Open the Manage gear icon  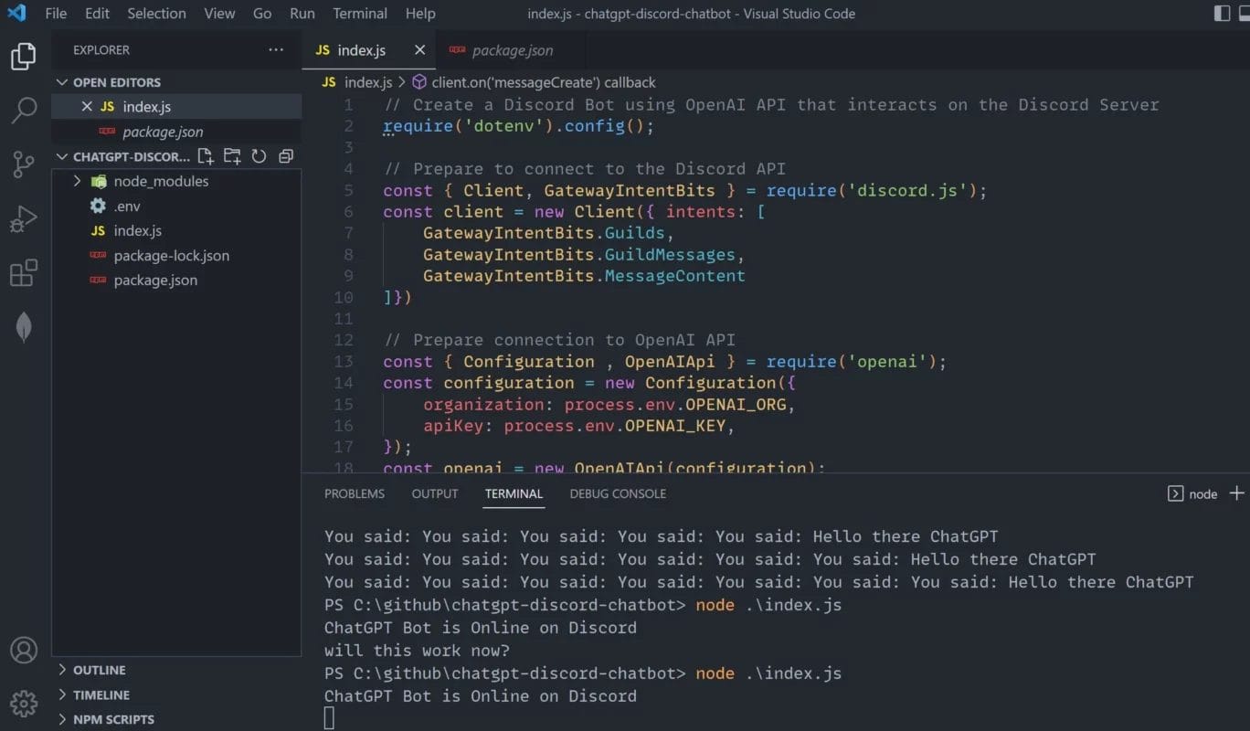[x=24, y=703]
